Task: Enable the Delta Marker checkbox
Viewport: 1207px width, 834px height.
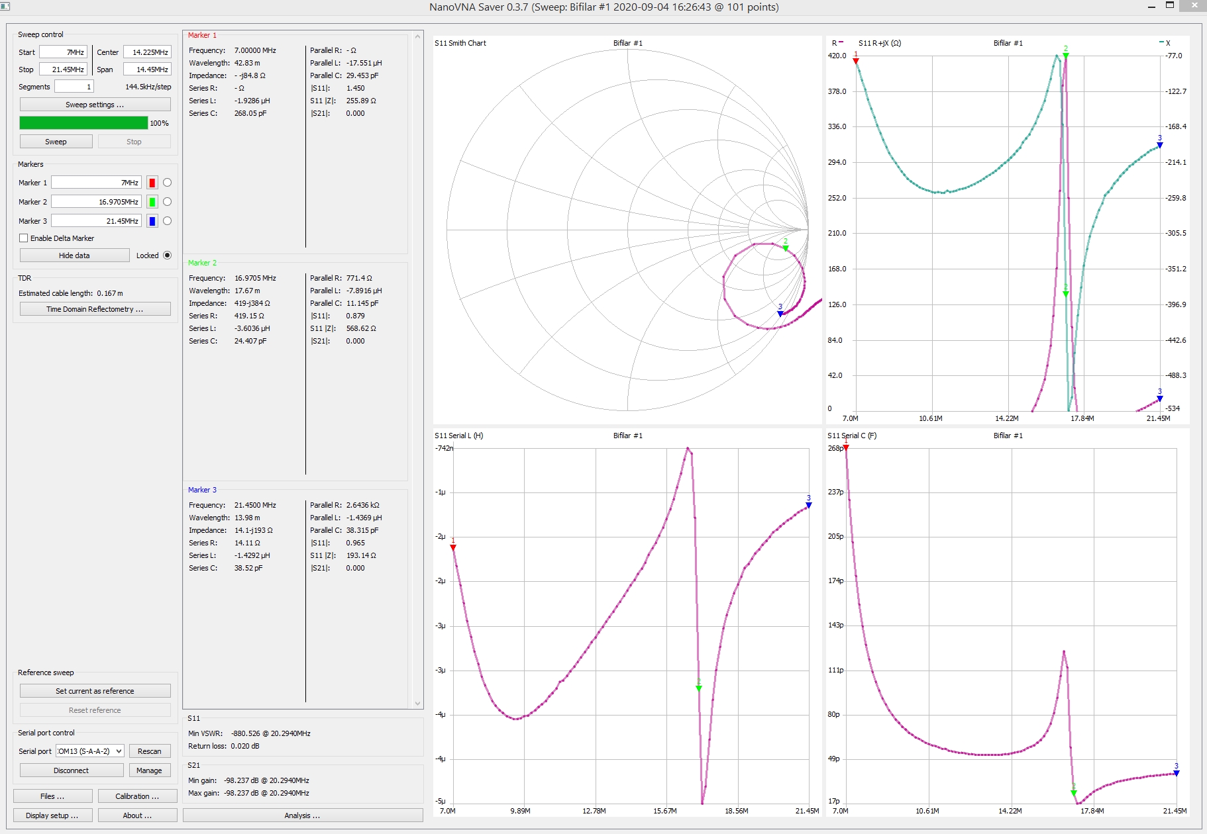Action: 24,238
